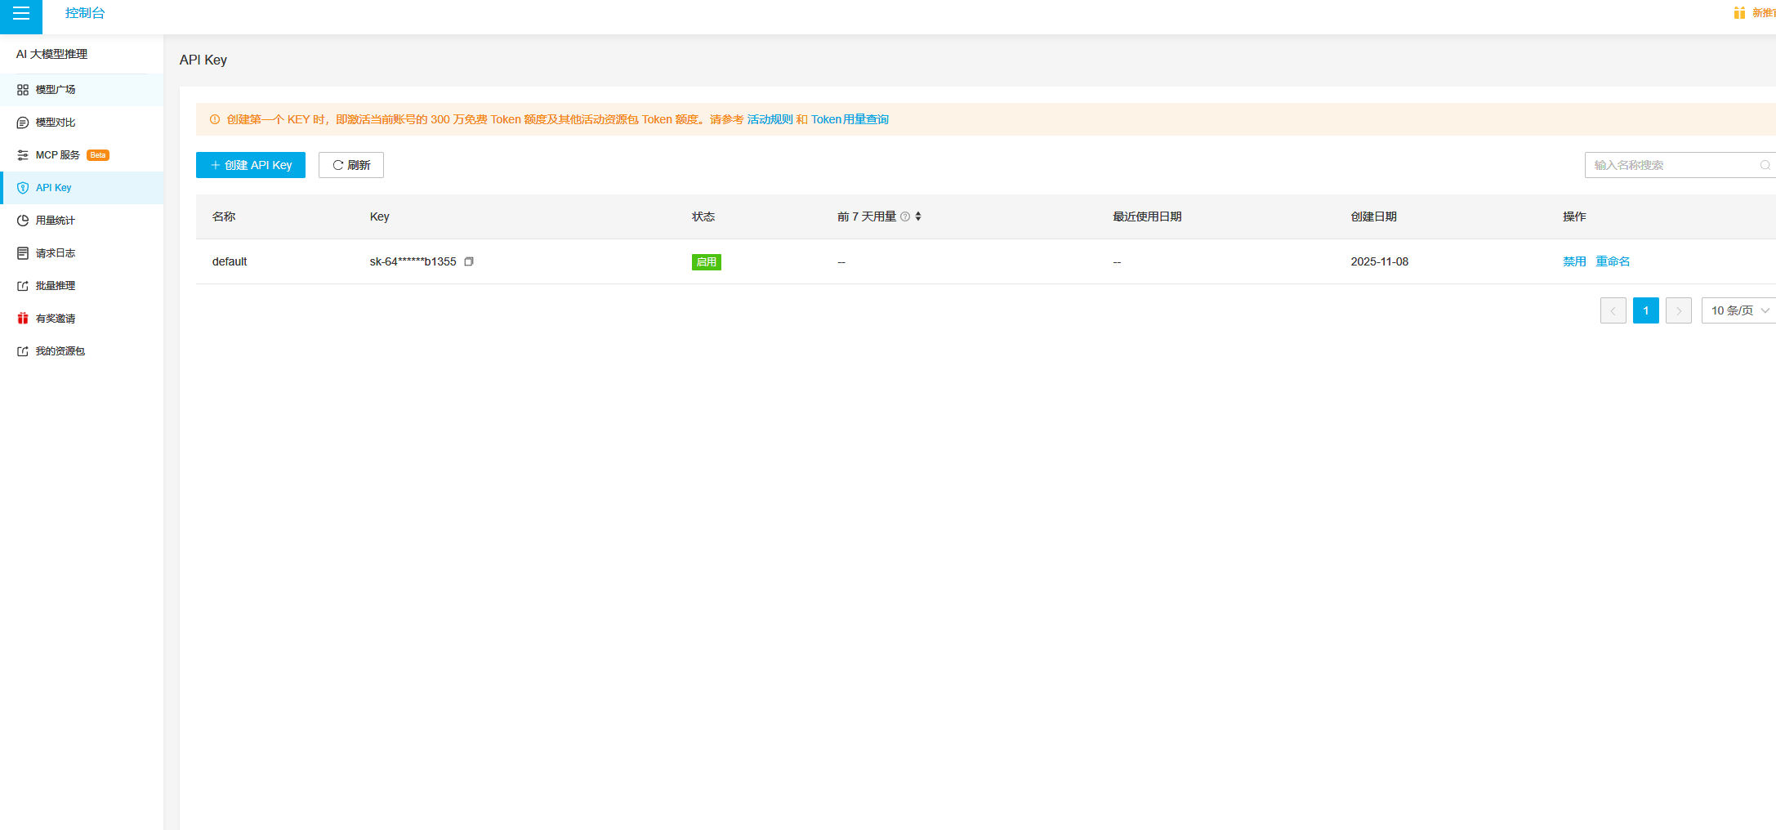Viewport: 1776px width, 830px height.
Task: Click the 请求日志 document icon
Action: tap(23, 253)
